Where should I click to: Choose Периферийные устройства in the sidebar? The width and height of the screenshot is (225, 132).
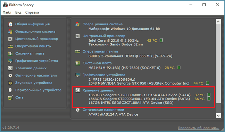coord(38,90)
